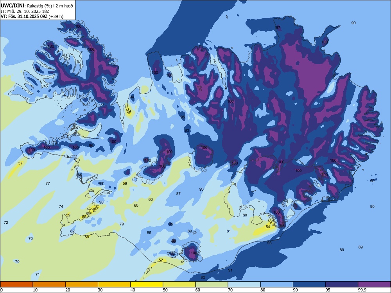Click the '95' tick label in the legend
Viewport: 391px width, 293px height.
[328, 290]
